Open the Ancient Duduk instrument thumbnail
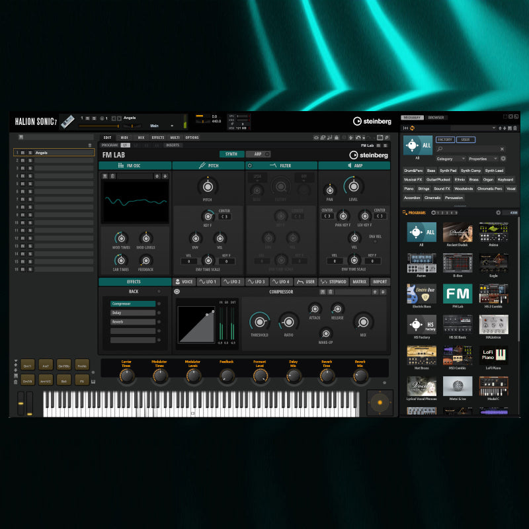The width and height of the screenshot is (529, 529). [458, 232]
